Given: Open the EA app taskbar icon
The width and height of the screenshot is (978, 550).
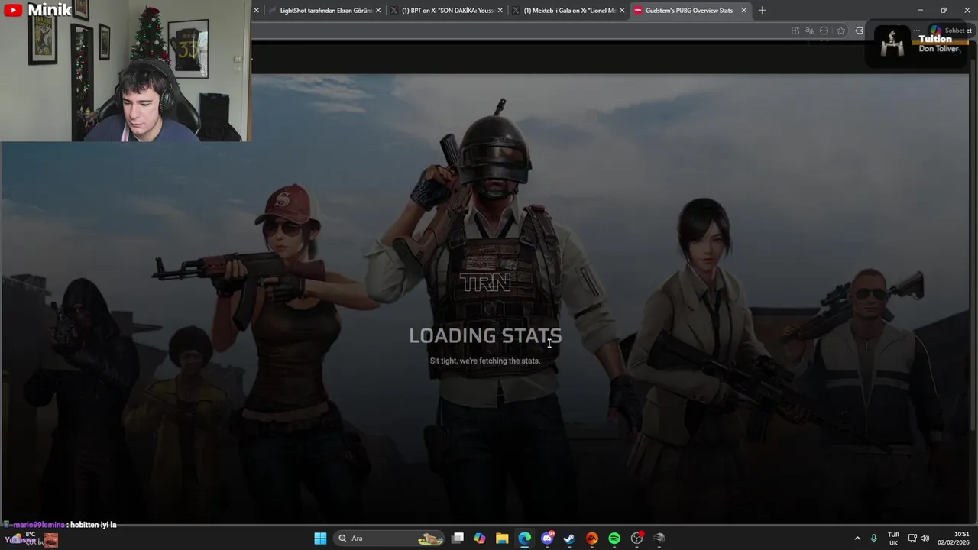Looking at the screenshot, I should pos(591,539).
